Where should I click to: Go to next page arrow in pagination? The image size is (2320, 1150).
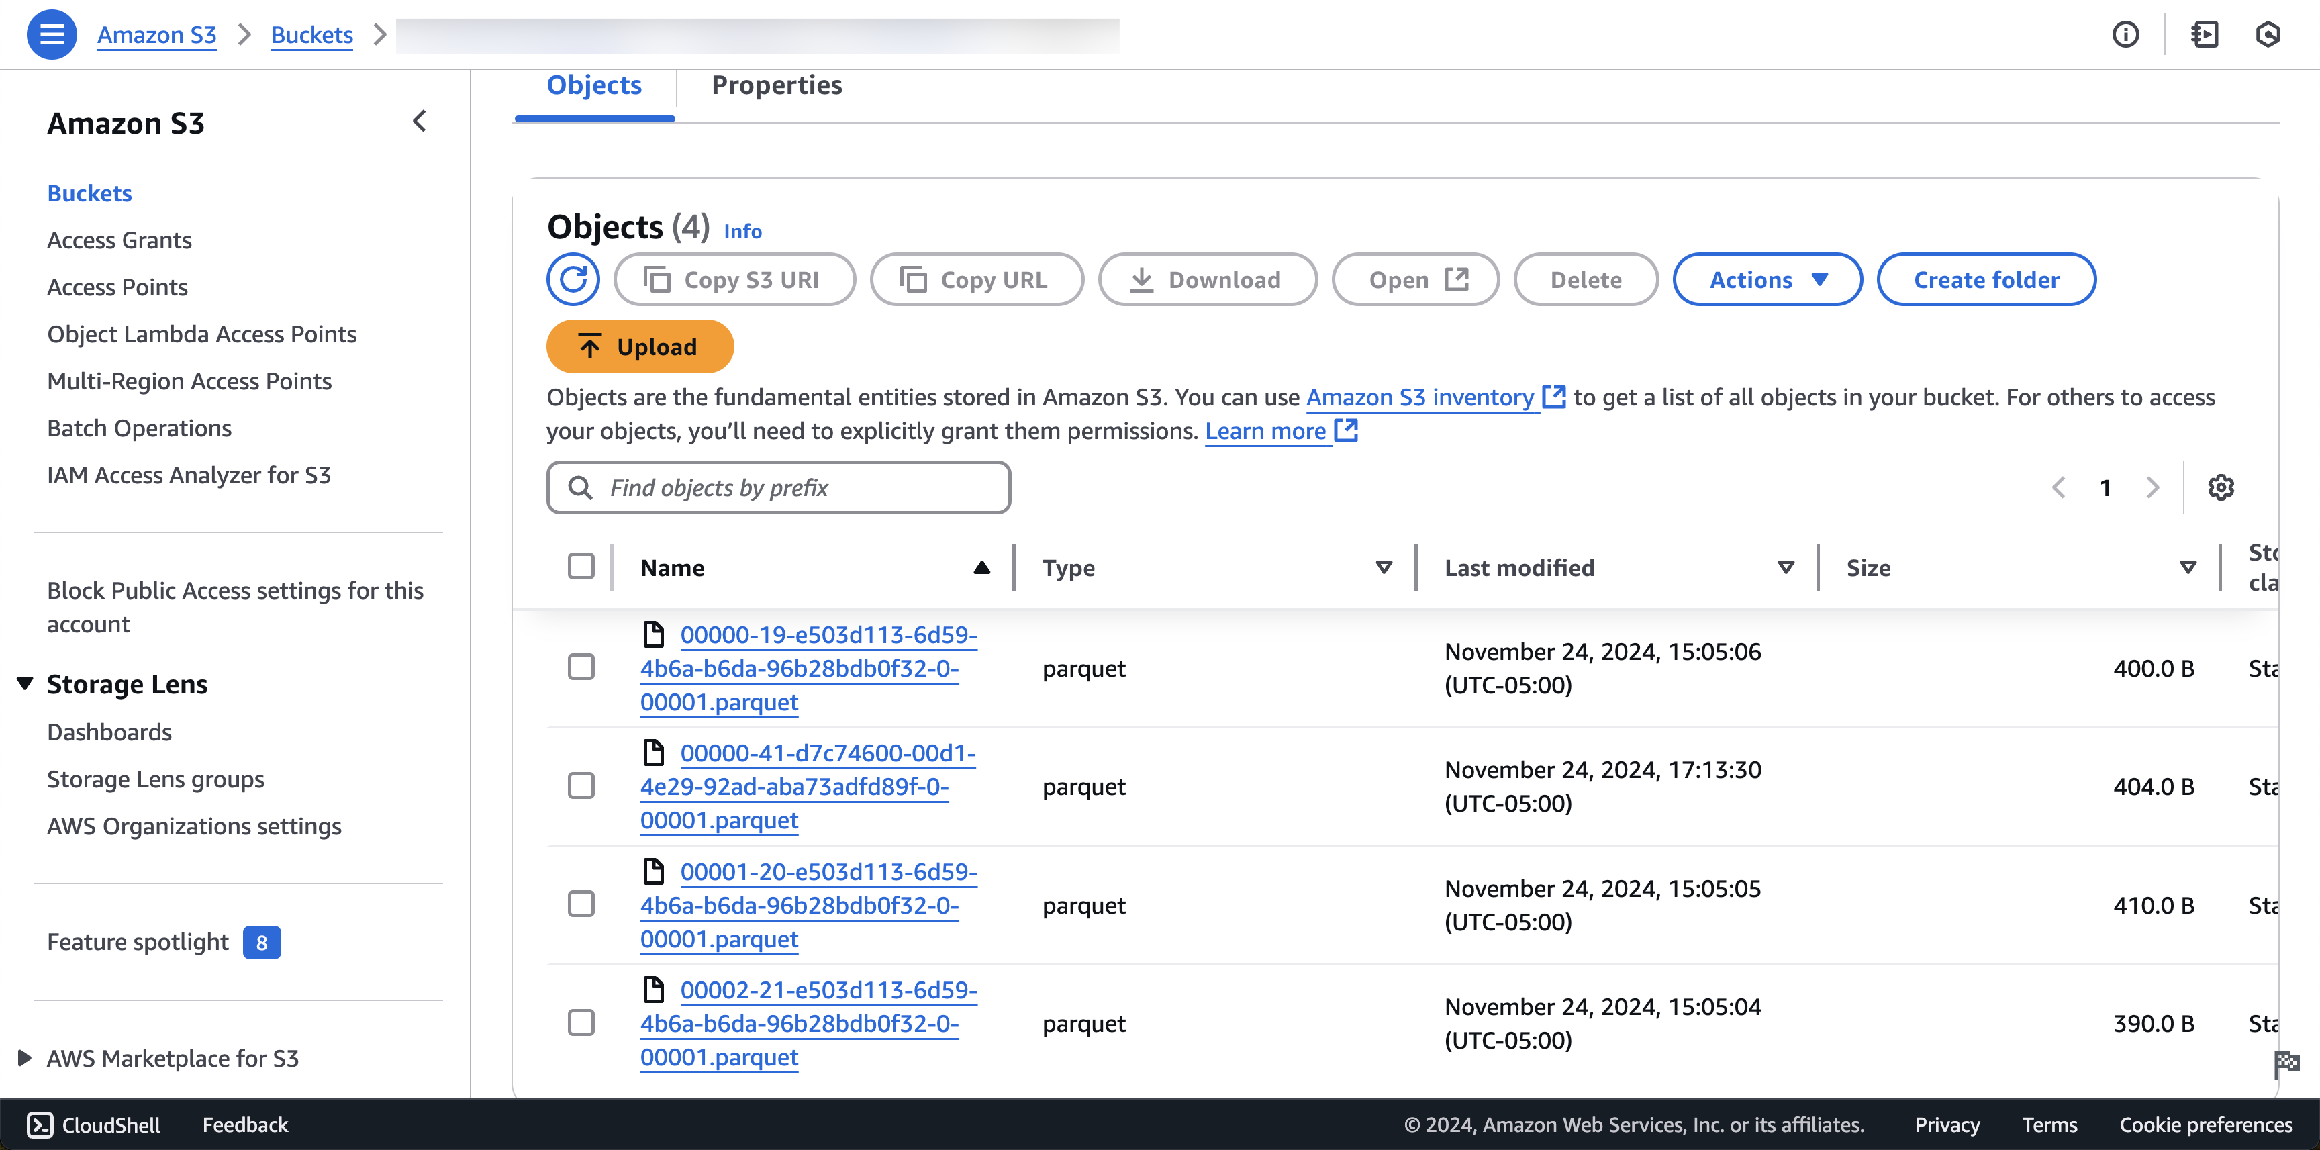click(2152, 487)
